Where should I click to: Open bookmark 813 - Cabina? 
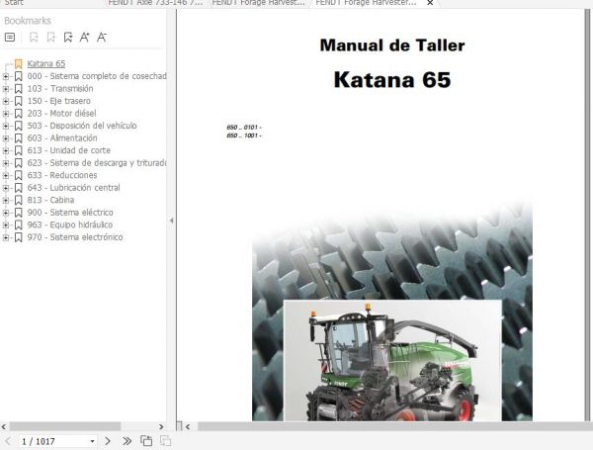coord(50,200)
